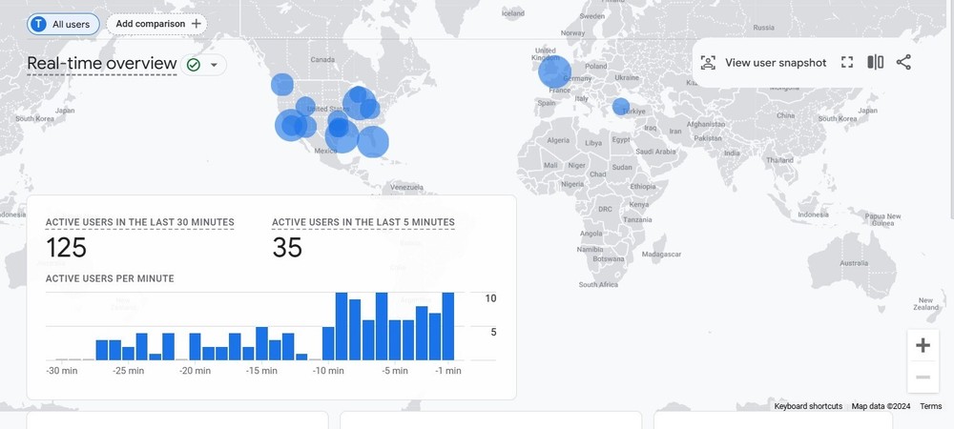954x429 pixels.
Task: Click the user bubble in western Canada
Action: tap(282, 85)
